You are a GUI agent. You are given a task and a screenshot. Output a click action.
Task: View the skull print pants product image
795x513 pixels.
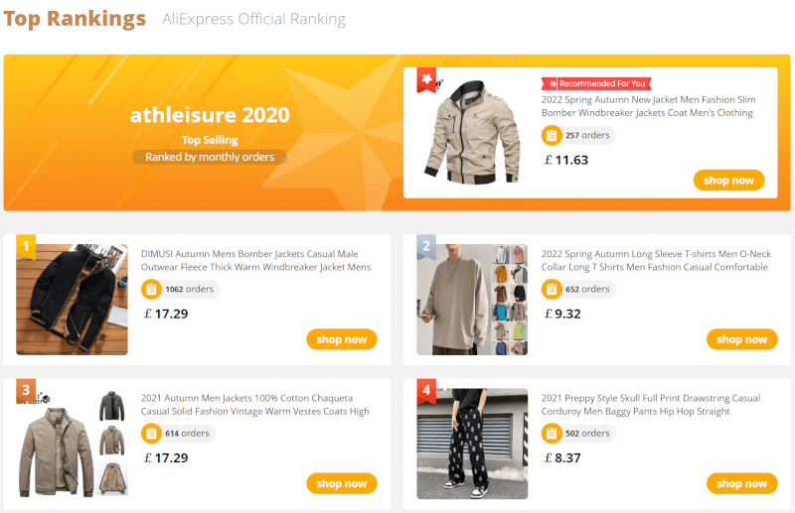tap(472, 444)
